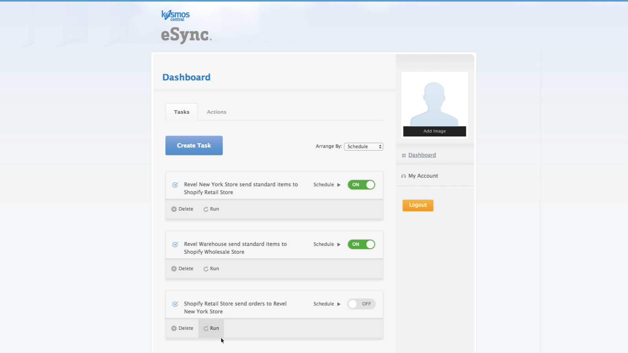The height and width of the screenshot is (353, 628).
Task: Click the Delete icon for Revel New York Store task
Action: coord(175,209)
